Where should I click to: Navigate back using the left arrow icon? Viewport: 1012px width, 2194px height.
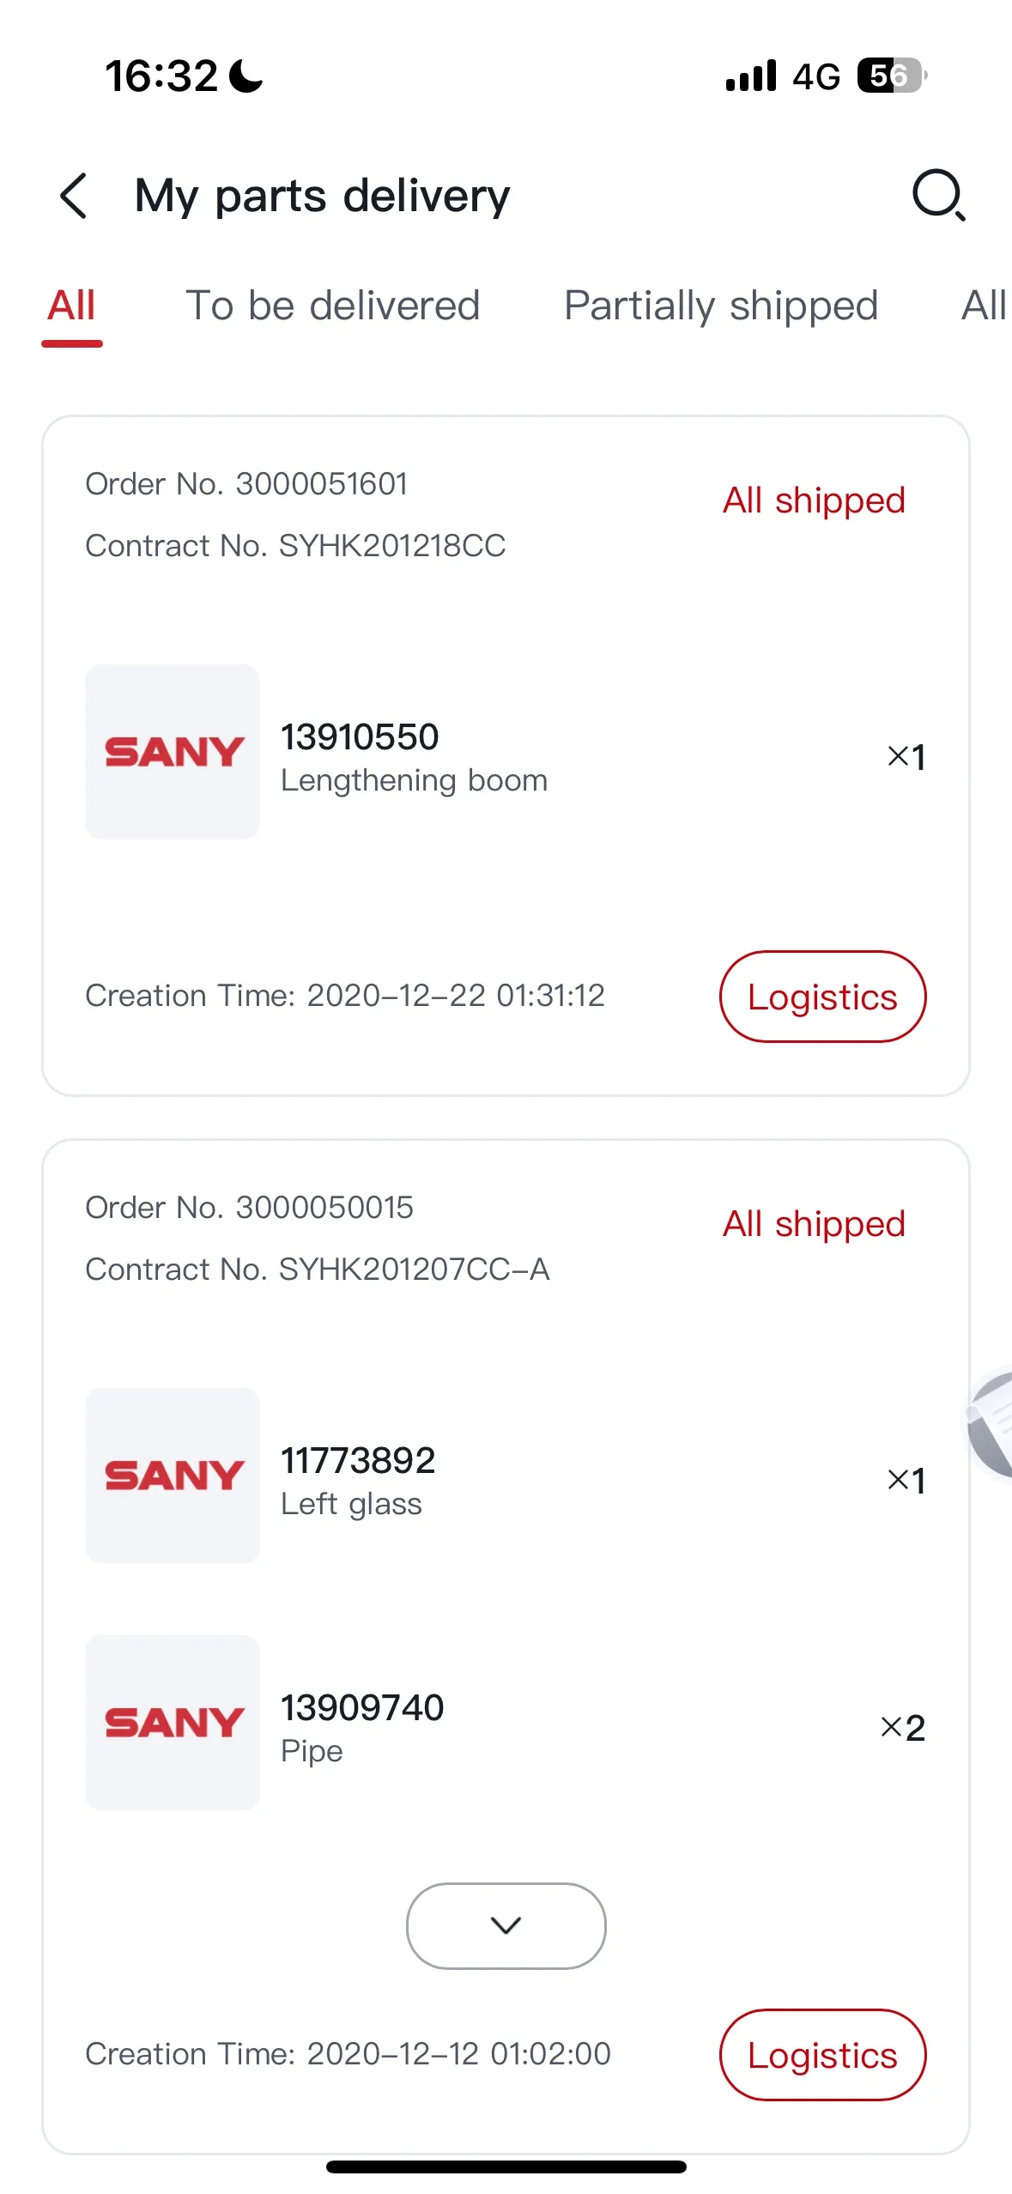pos(73,196)
